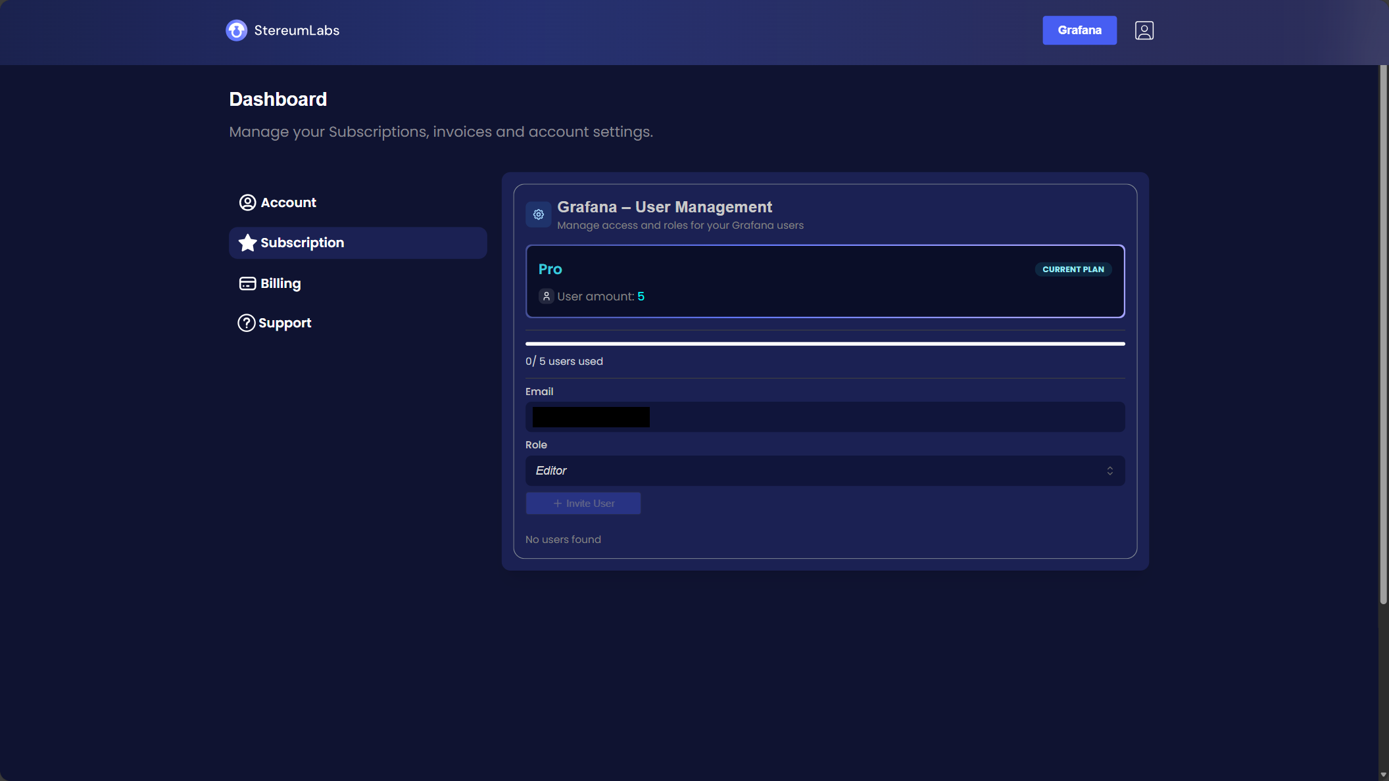Viewport: 1389px width, 781px height.
Task: Select the Subscription menu item
Action: tap(358, 243)
